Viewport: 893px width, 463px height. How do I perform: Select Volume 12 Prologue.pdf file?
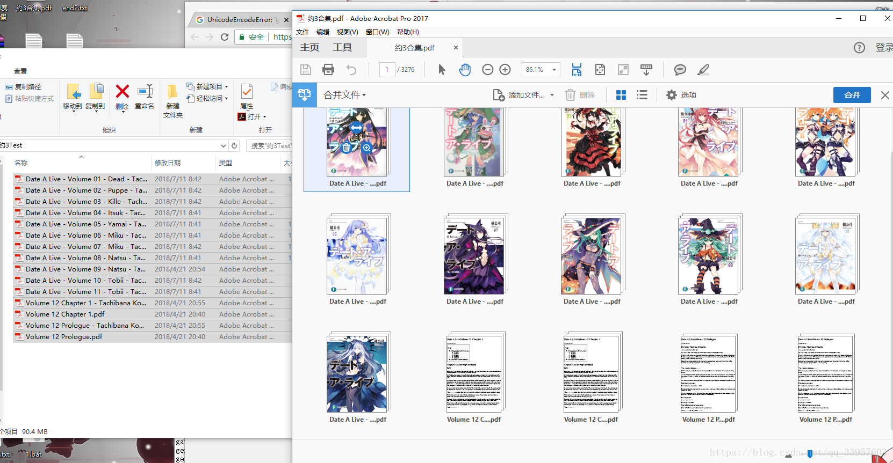[152, 336]
